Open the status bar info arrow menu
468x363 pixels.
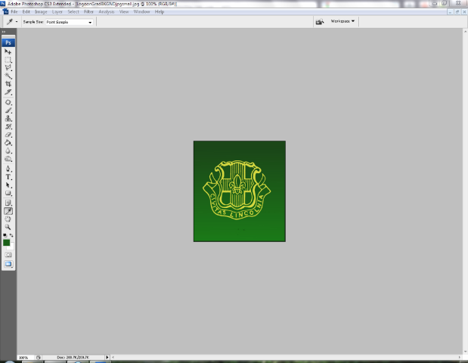pyautogui.click(x=107, y=357)
